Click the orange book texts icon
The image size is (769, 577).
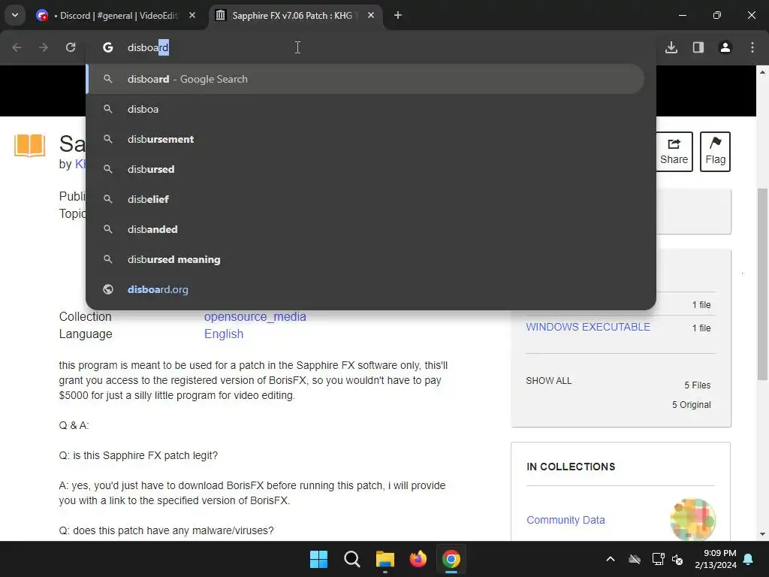(29, 146)
